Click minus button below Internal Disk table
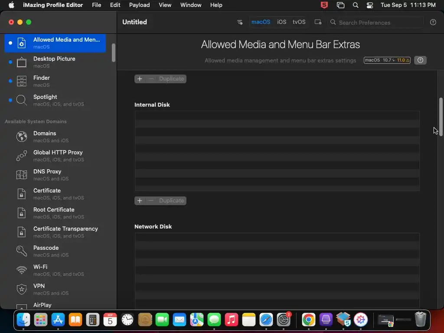Image resolution: width=444 pixels, height=333 pixels. click(x=151, y=200)
